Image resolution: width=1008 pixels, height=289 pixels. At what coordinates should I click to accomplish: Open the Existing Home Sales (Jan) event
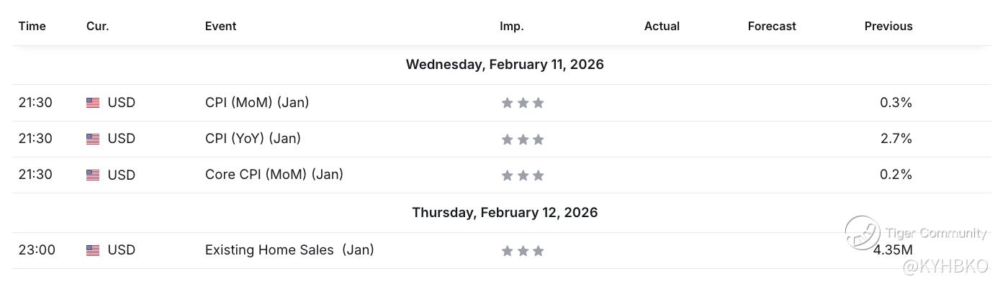point(289,250)
